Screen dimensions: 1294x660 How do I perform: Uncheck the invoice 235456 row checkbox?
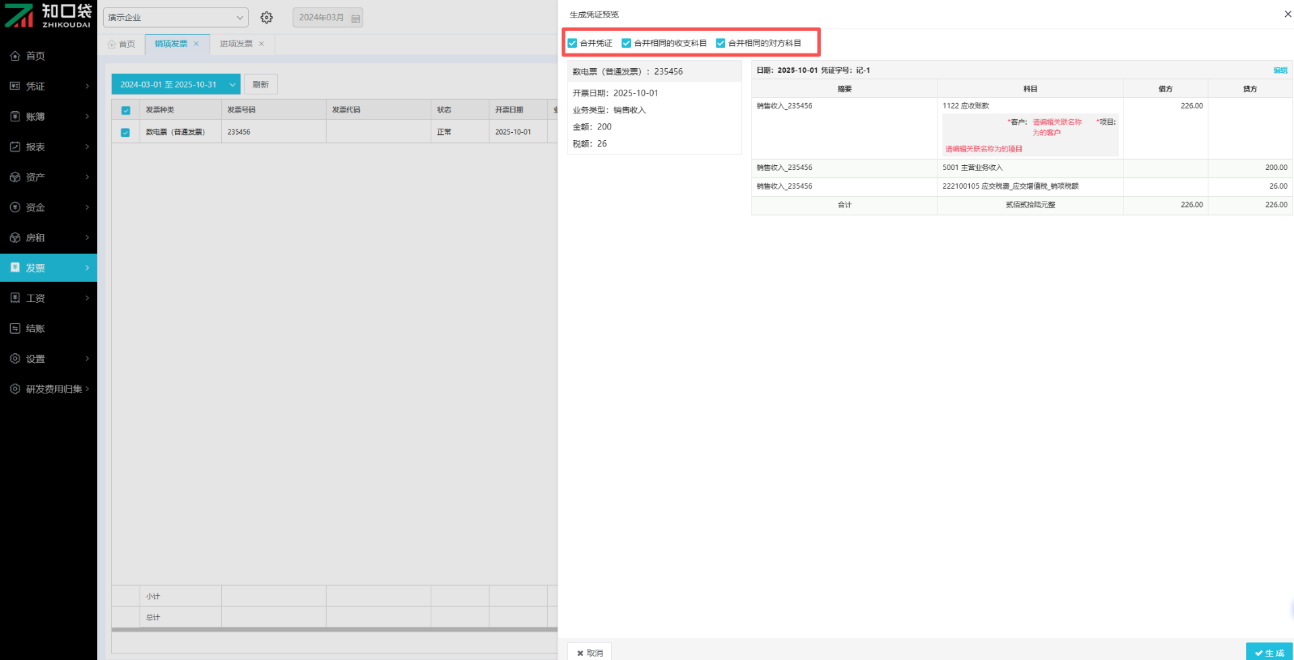click(x=125, y=132)
